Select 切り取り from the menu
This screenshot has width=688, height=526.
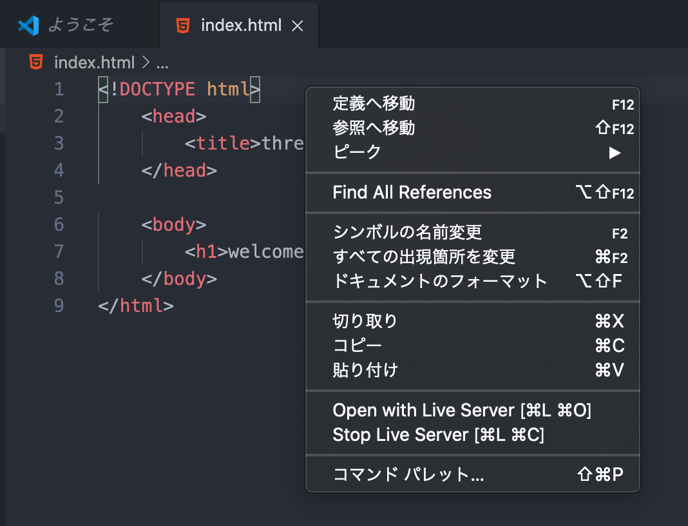pos(365,321)
